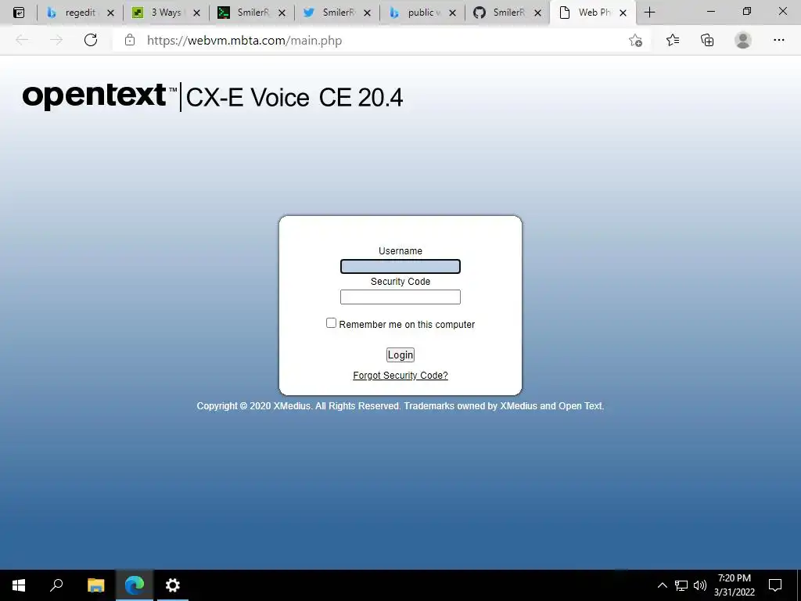801x601 pixels.
Task: Close the public Bing tab
Action: [452, 13]
